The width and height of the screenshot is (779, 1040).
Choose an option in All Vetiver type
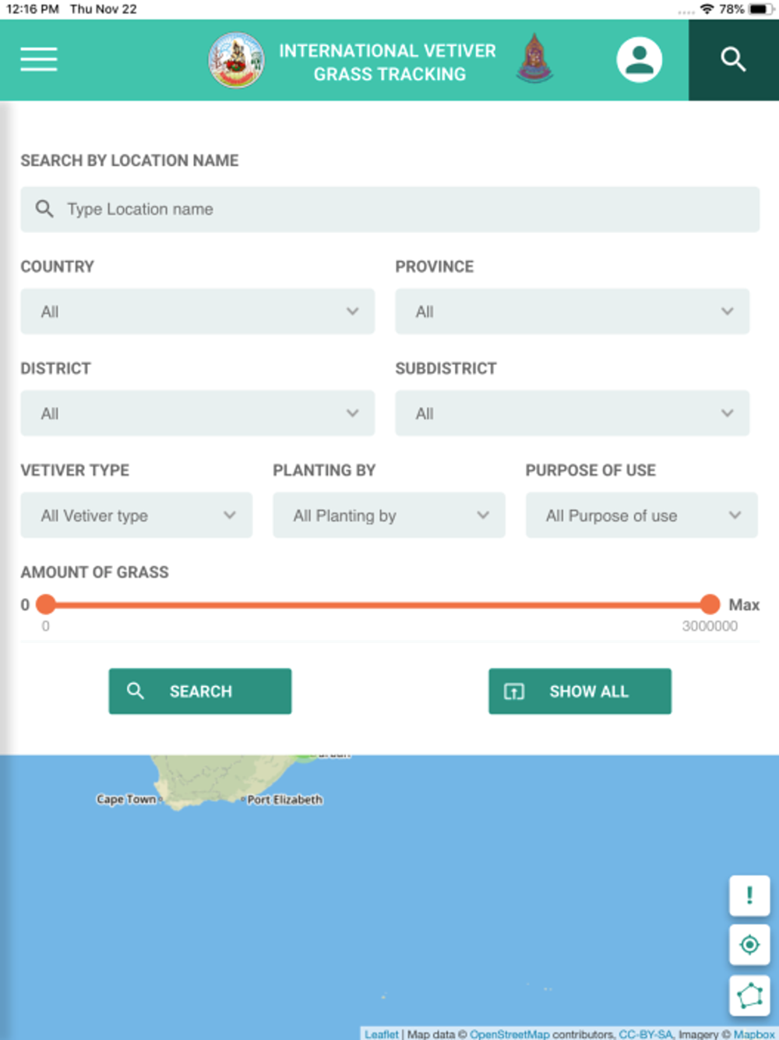pyautogui.click(x=136, y=515)
